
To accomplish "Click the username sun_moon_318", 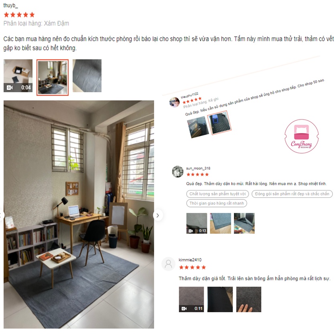I will [198, 169].
